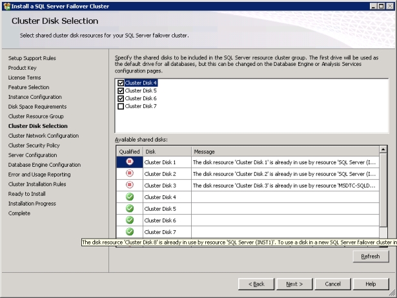Open Help for this setup page

371,284
